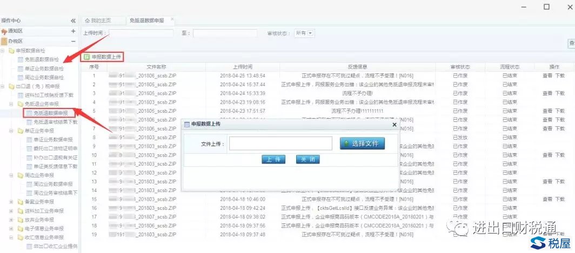Expand the 进料加工业务申报 folder node

(x=11, y=211)
